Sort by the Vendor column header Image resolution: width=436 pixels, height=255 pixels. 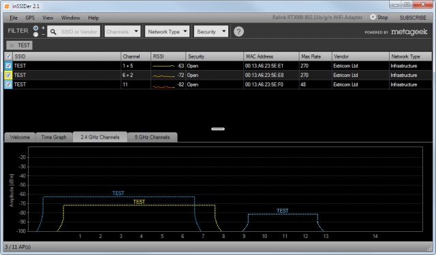[360, 56]
